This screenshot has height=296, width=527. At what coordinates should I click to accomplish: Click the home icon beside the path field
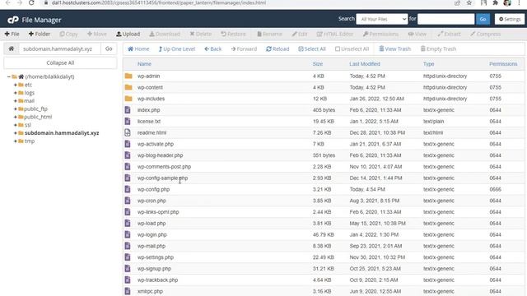(11, 49)
